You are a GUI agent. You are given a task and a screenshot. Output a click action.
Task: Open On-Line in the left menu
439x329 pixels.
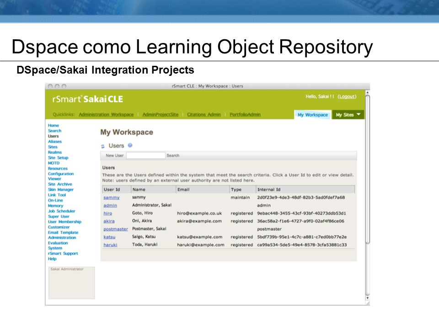pyautogui.click(x=55, y=200)
